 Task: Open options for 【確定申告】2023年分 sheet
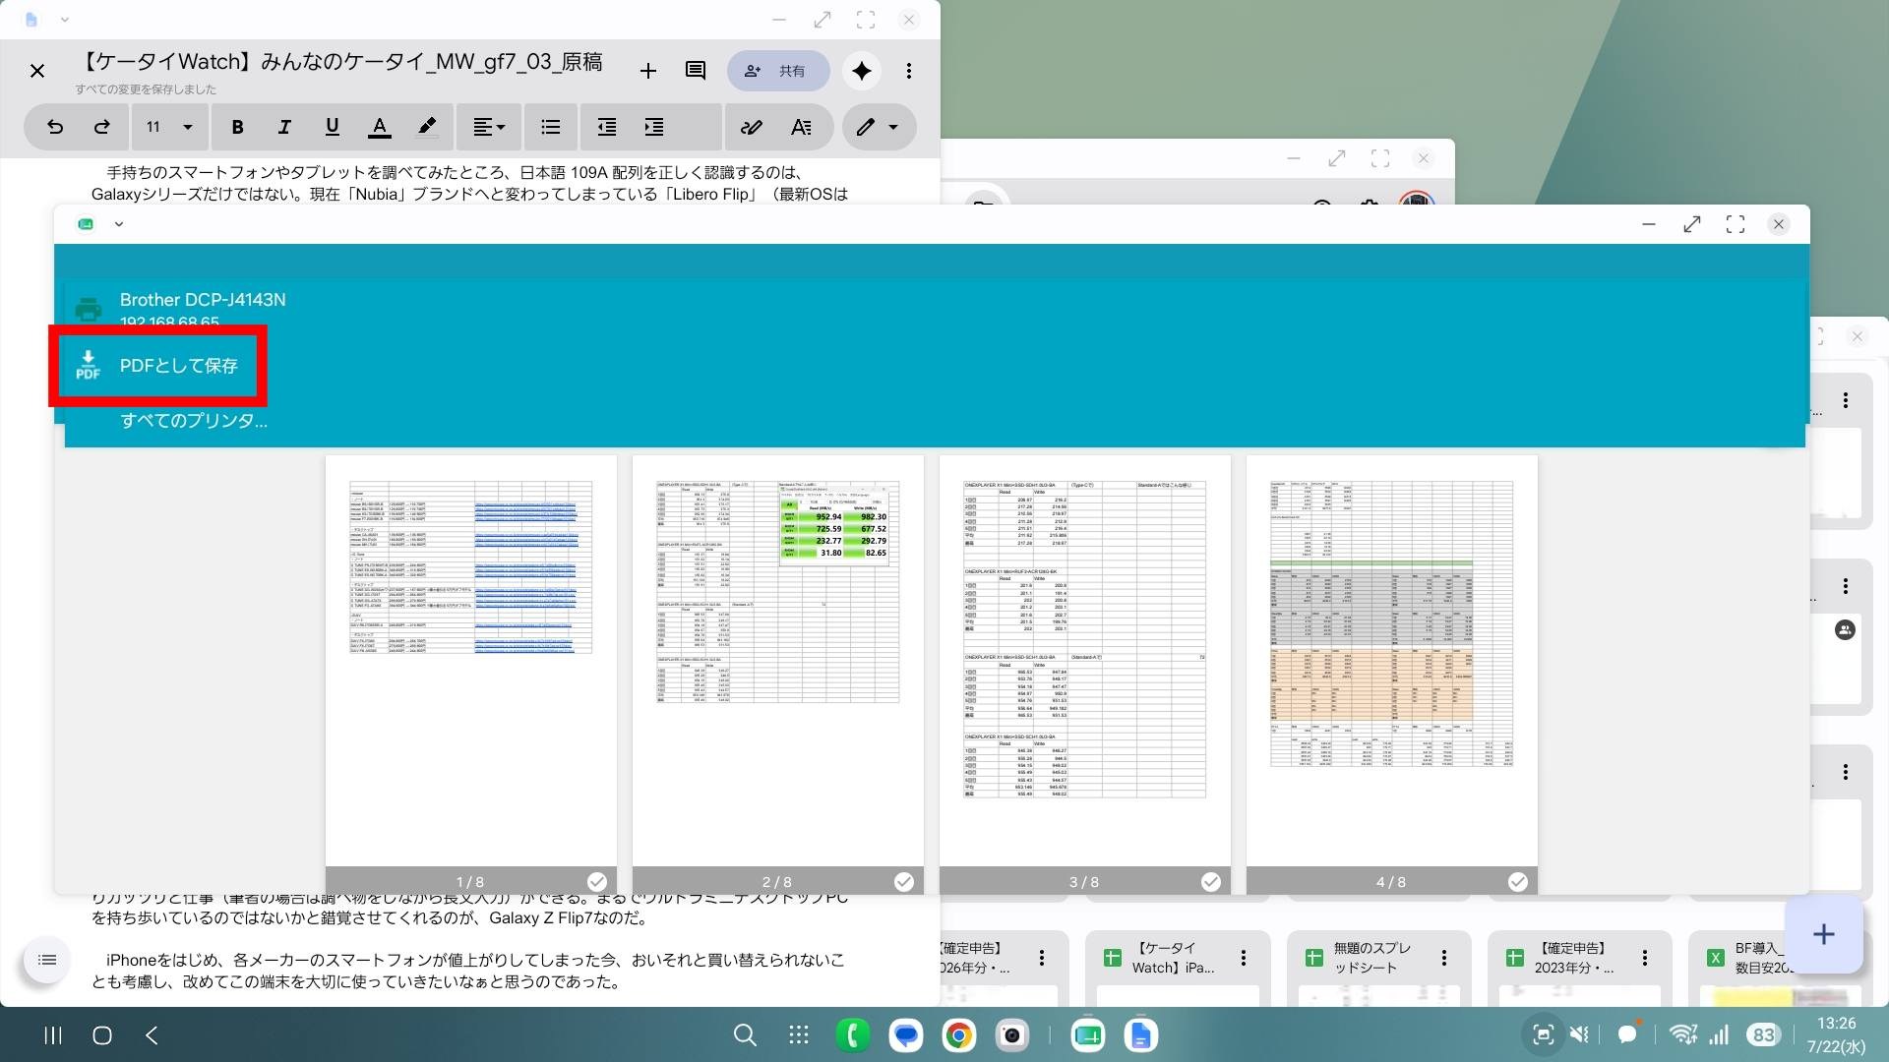[1645, 958]
